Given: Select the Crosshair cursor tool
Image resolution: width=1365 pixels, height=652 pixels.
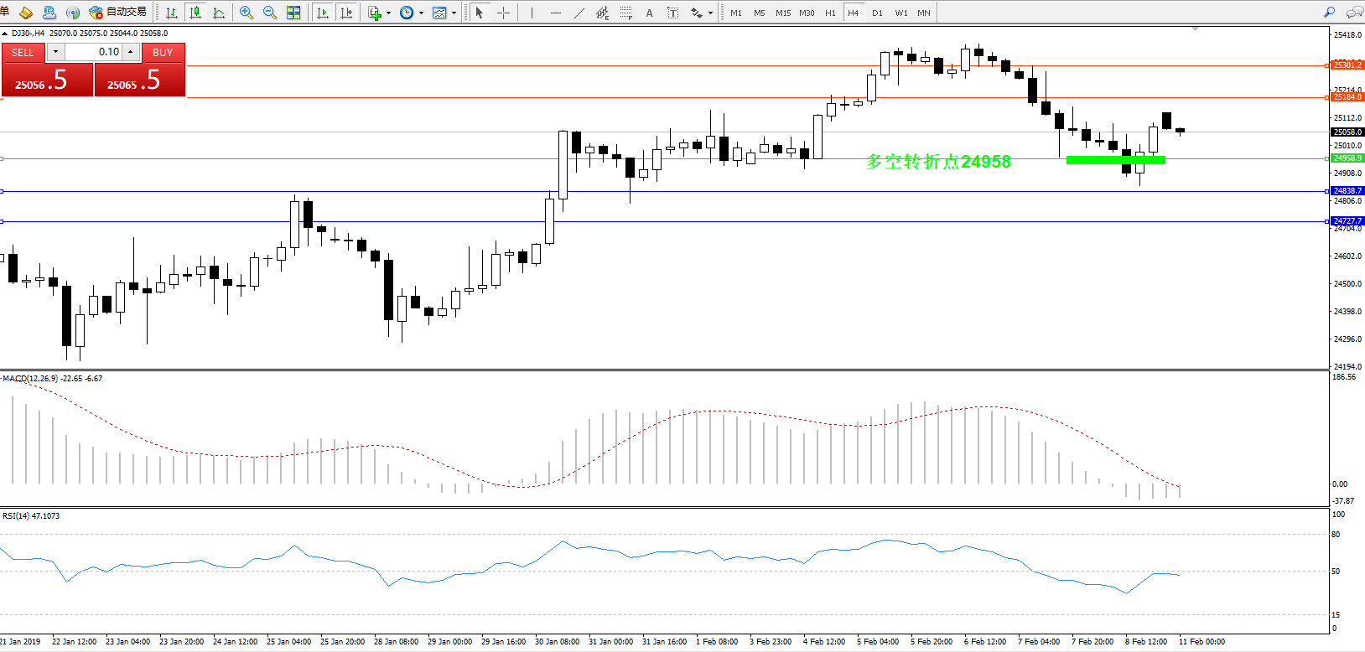Looking at the screenshot, I should (x=503, y=13).
